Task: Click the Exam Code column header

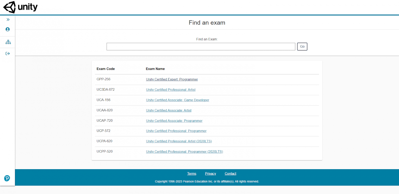Action: point(105,69)
